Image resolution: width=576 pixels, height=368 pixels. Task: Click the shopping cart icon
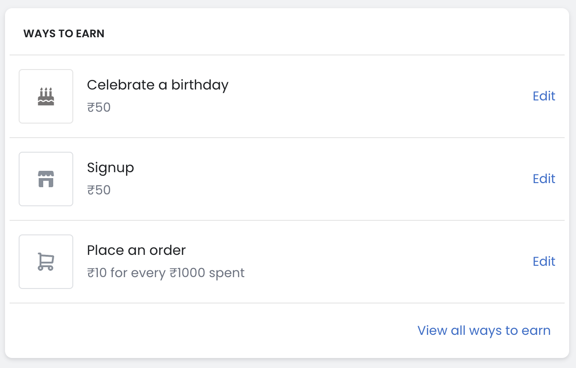coord(46,262)
